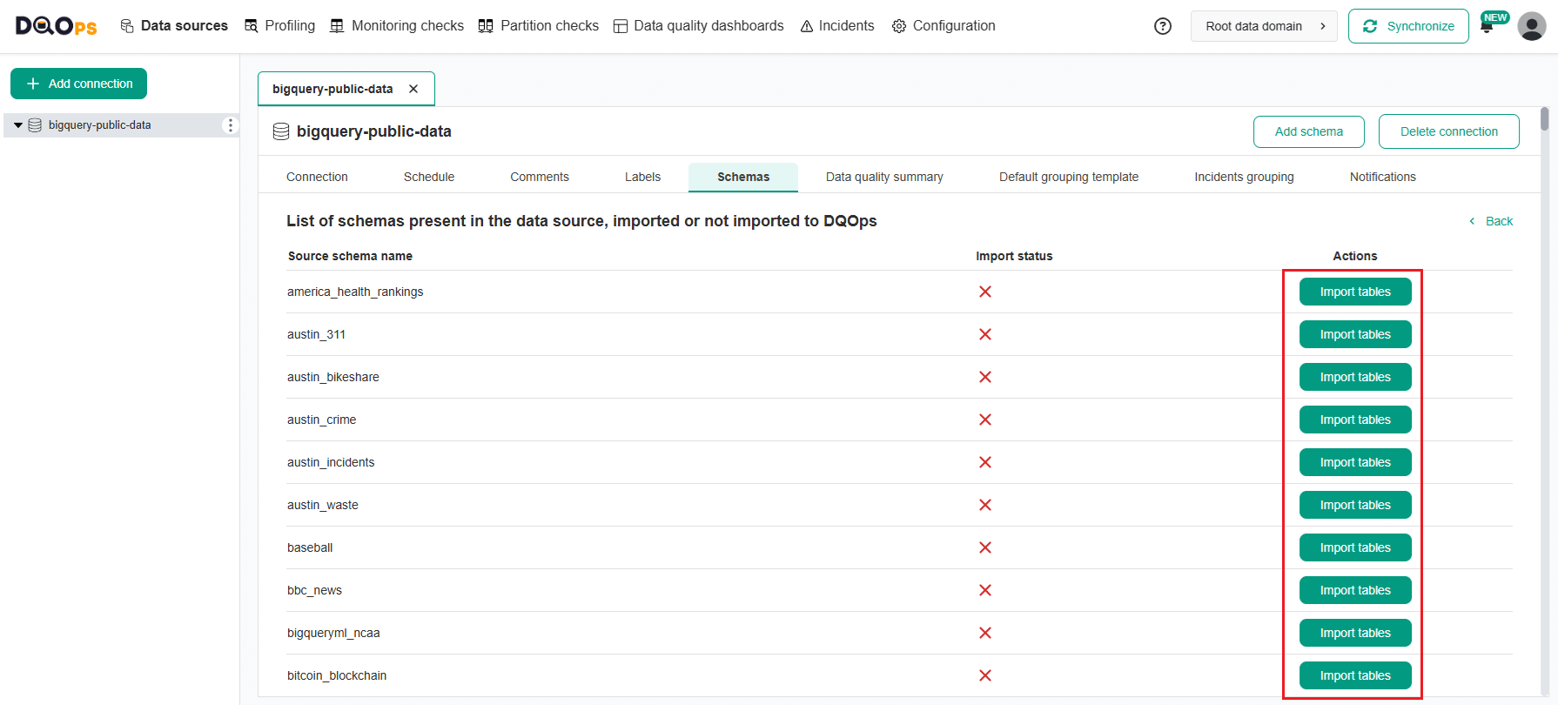Click the vertical scrollbar thumb
This screenshot has width=1558, height=705.
tap(1545, 119)
